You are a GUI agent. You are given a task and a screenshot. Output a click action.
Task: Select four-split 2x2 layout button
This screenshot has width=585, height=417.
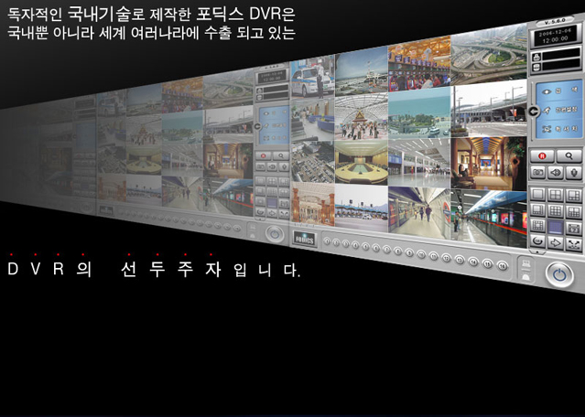[555, 195]
